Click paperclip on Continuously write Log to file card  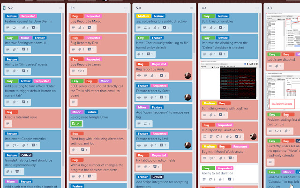tap(139, 54)
